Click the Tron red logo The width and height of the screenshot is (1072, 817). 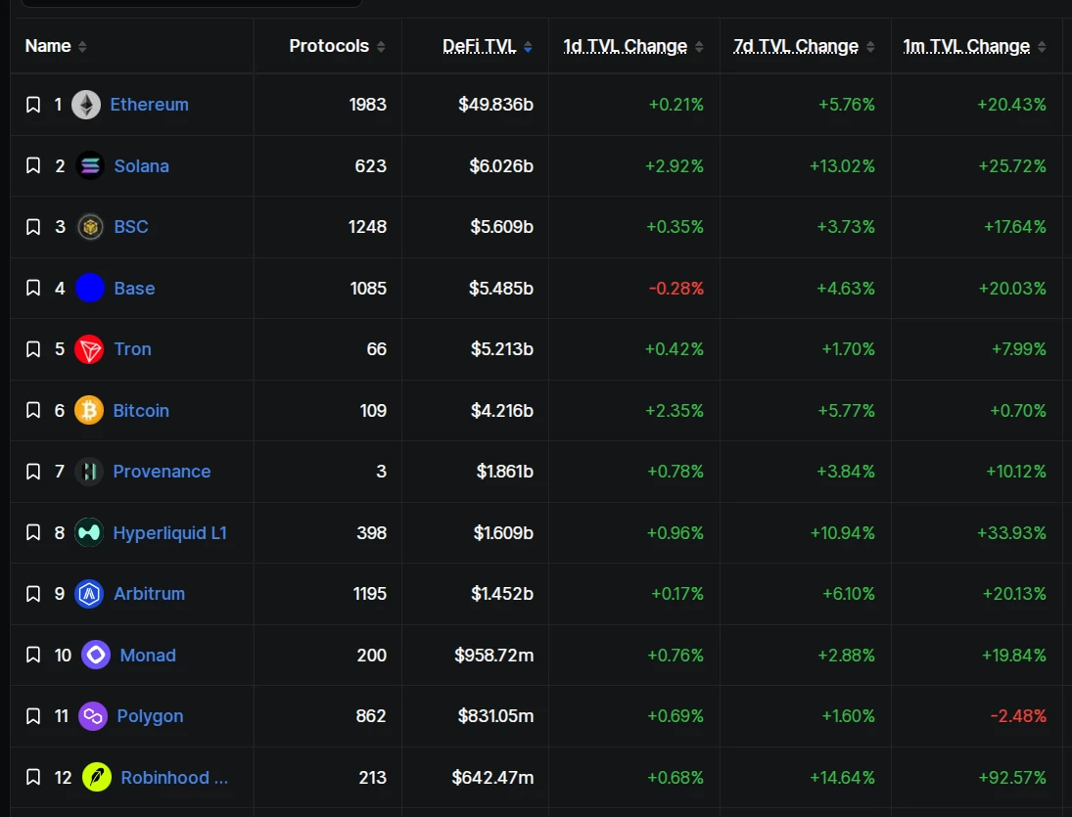click(x=89, y=349)
